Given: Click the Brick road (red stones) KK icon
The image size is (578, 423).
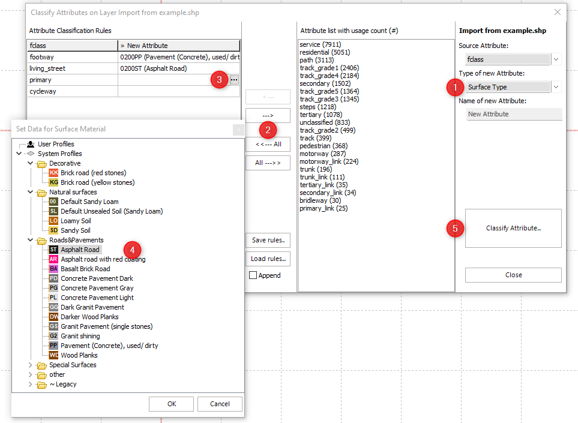Looking at the screenshot, I should [53, 173].
